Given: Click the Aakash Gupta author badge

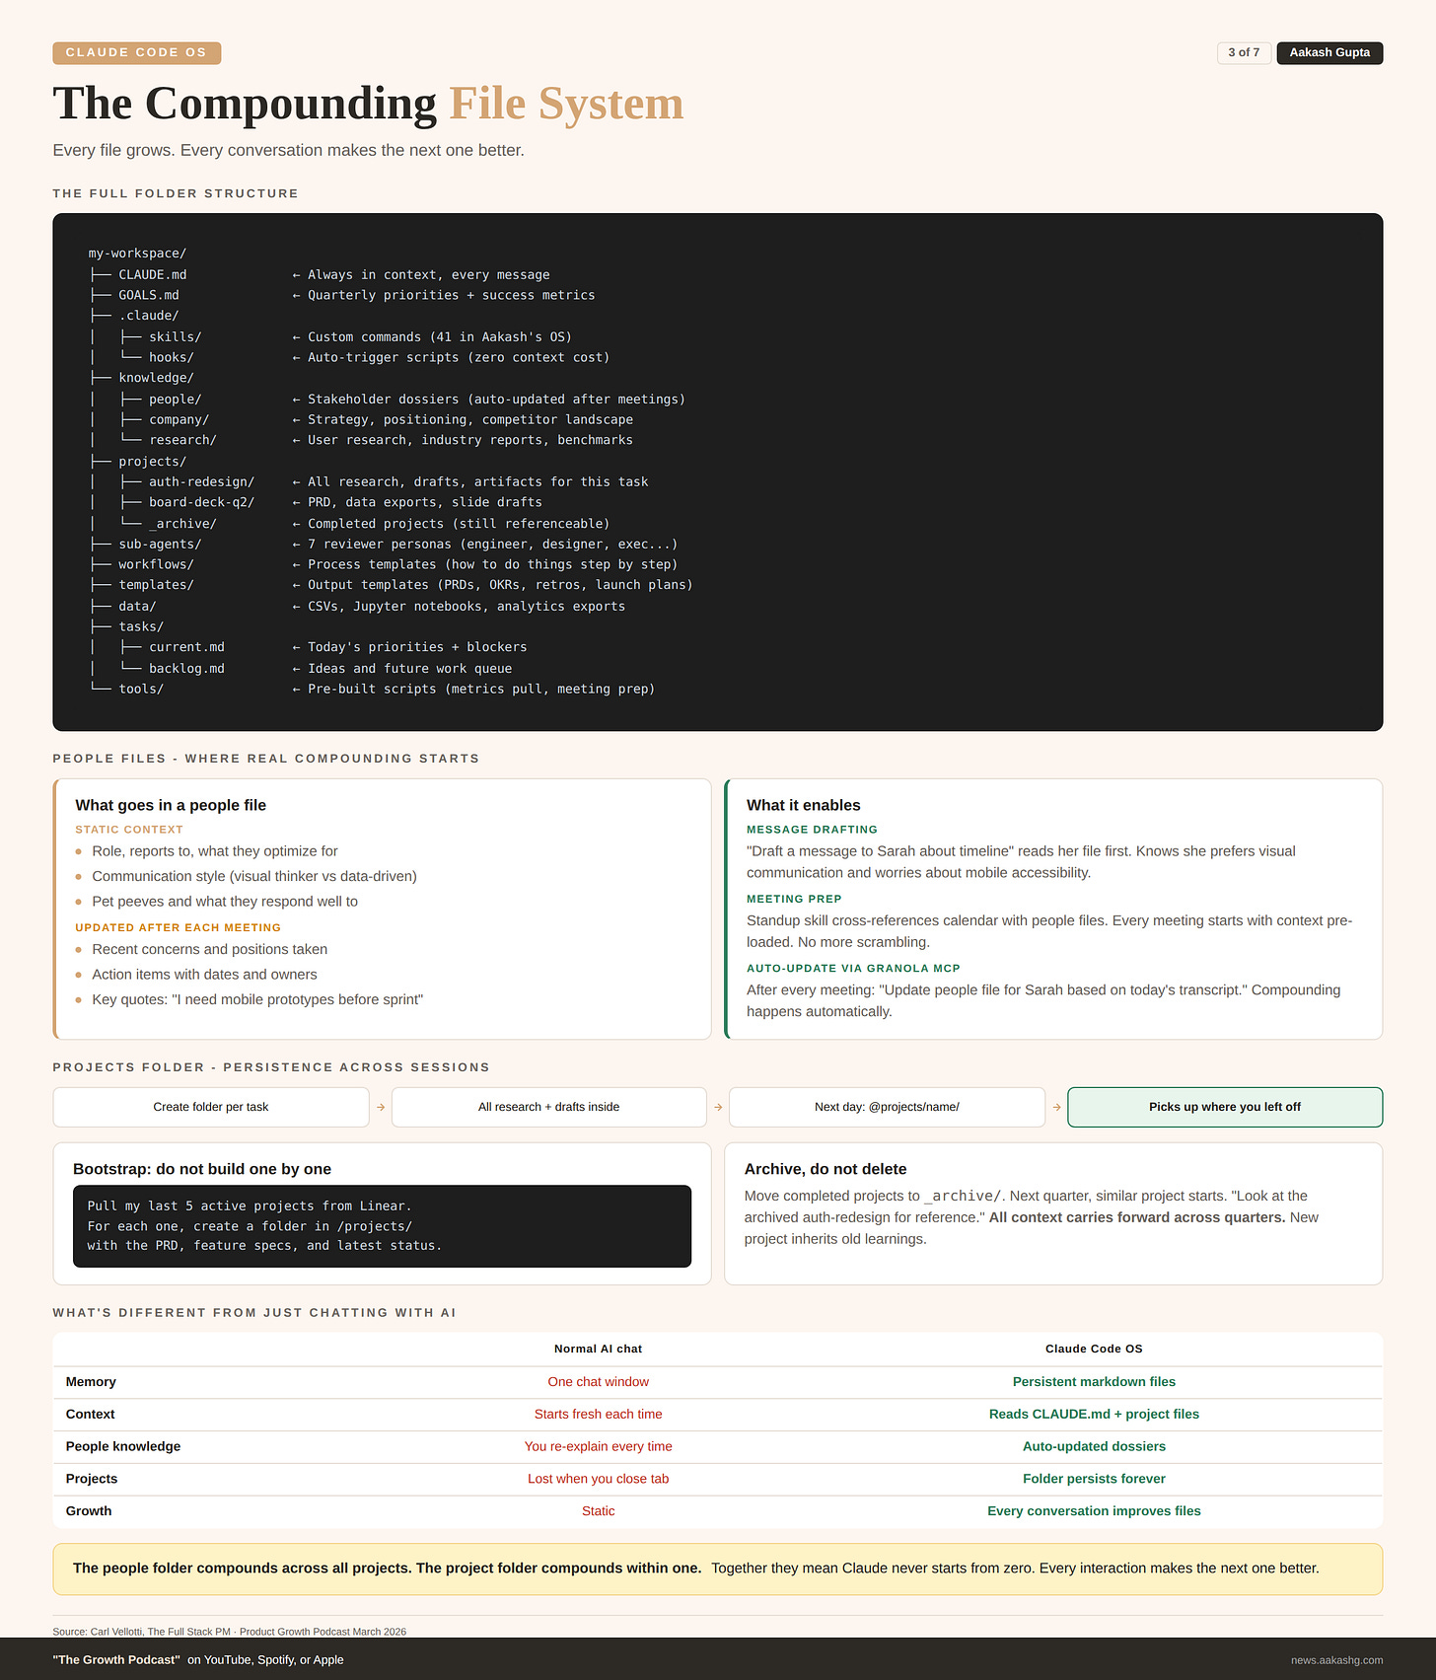Looking at the screenshot, I should coord(1329,52).
